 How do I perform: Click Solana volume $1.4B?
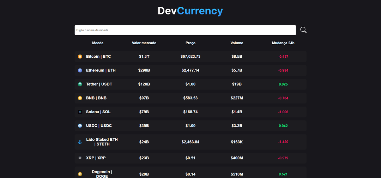point(237,112)
